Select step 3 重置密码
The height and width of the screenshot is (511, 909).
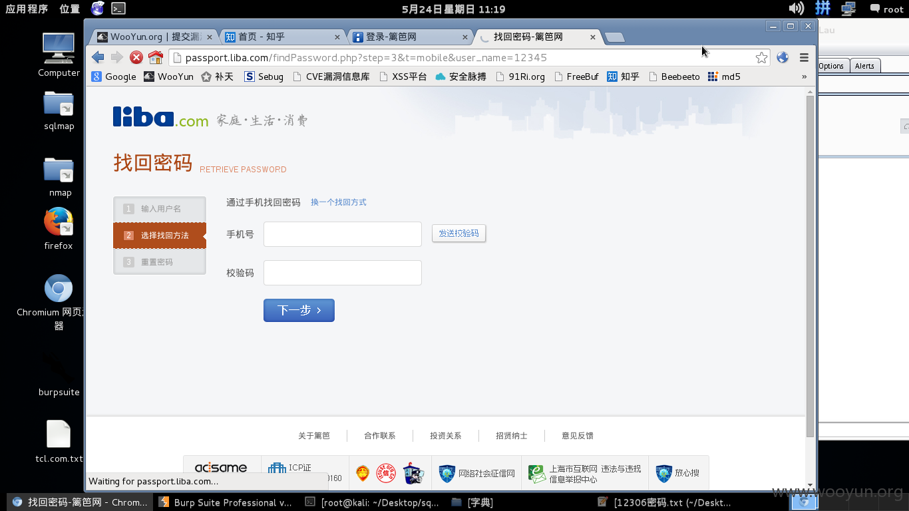(160, 262)
